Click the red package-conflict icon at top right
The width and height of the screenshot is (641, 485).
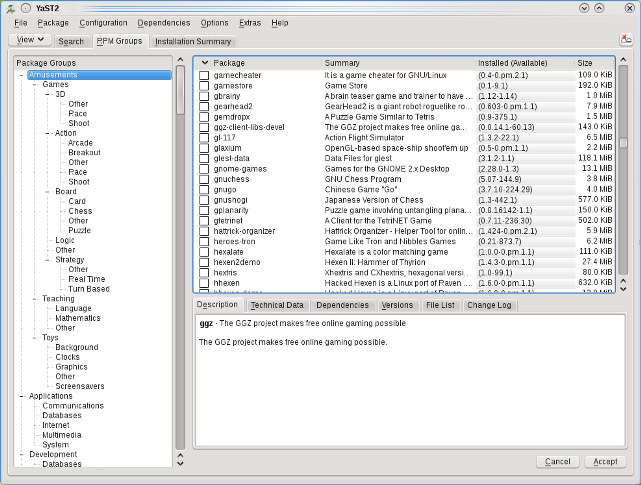tap(626, 40)
